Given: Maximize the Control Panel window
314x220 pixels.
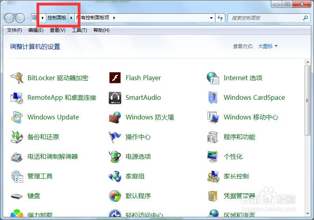Looking at the screenshot, I should [287, 4].
